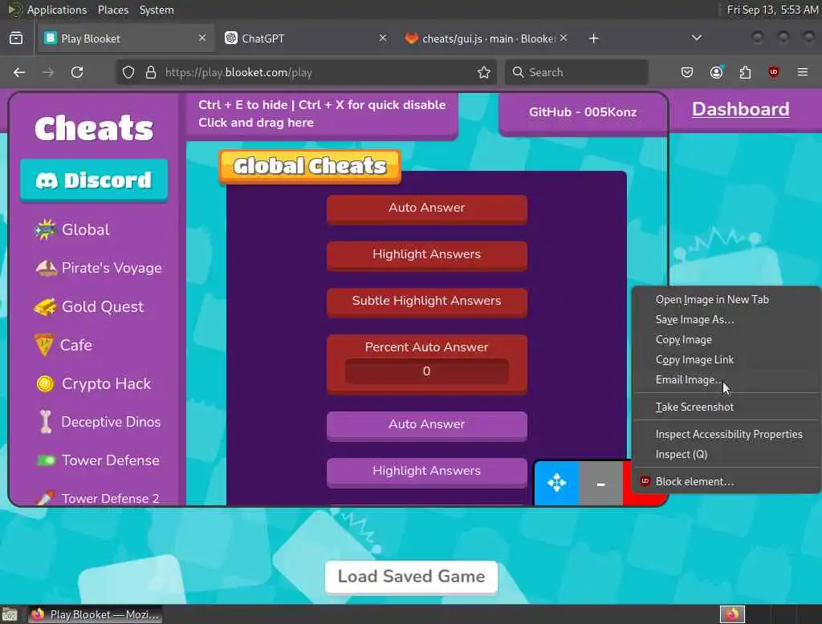Image resolution: width=822 pixels, height=624 pixels.
Task: Open the Firefox account icon
Action: [716, 72]
